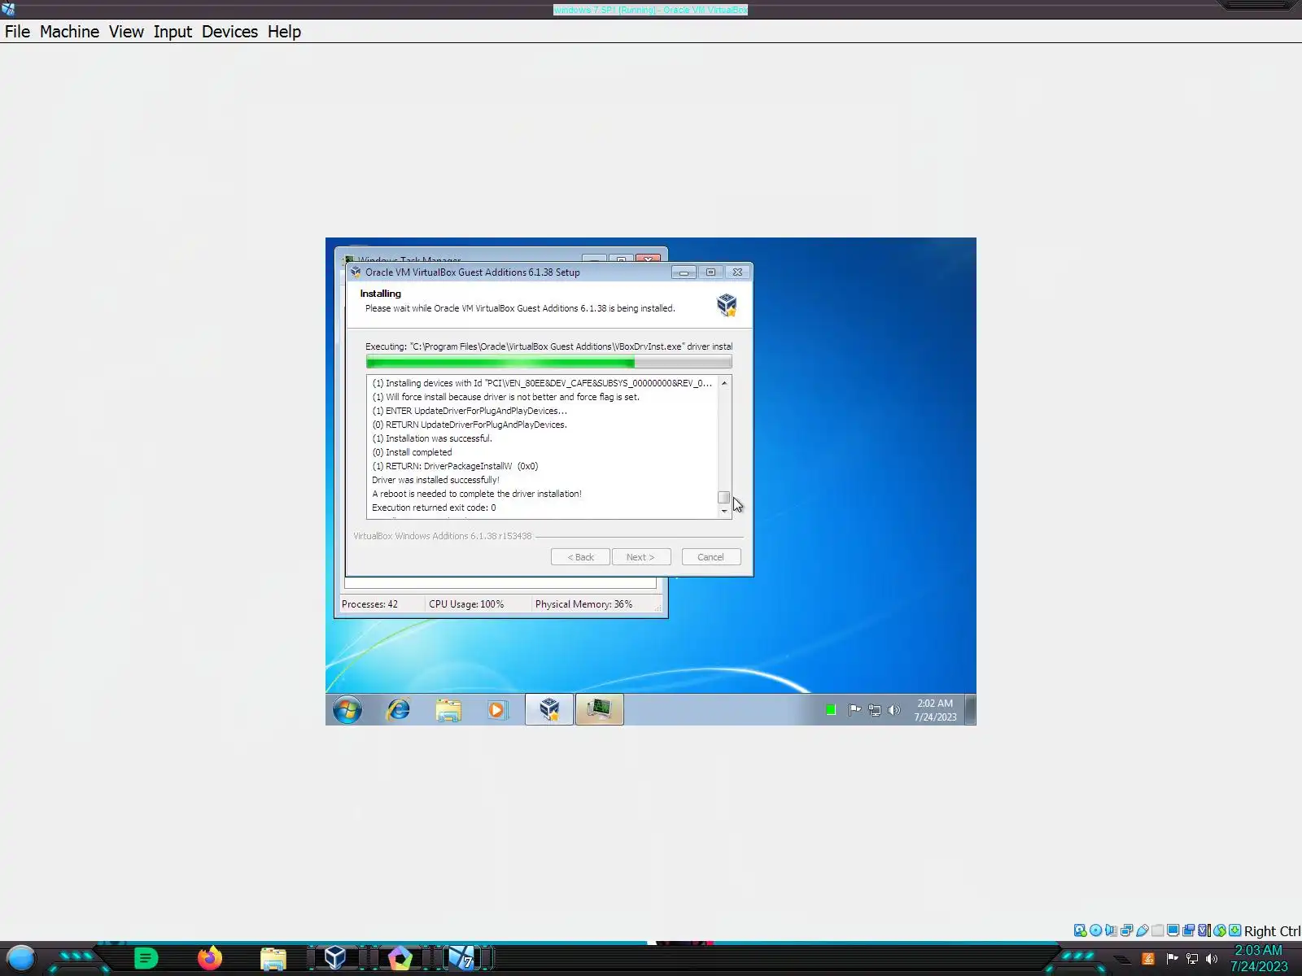Click the optical drive status icon

click(1095, 930)
